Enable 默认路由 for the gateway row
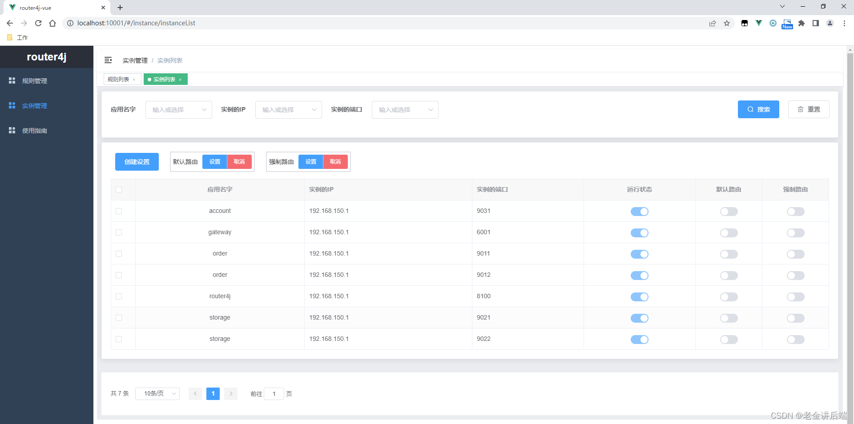854x424 pixels. click(728, 232)
